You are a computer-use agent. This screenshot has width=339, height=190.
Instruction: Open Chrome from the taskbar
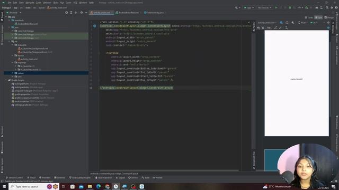(107, 186)
